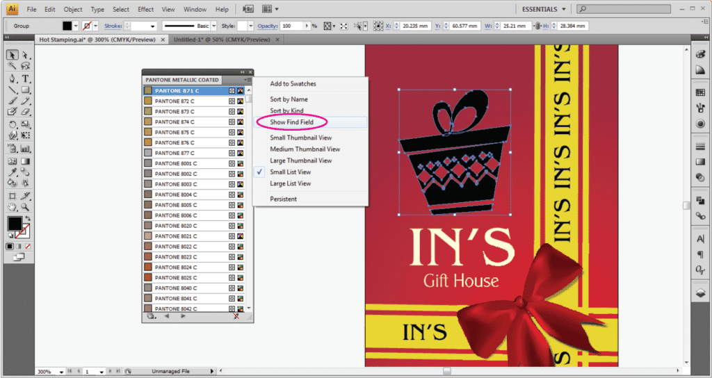Select the Direct Selection tool

point(26,56)
